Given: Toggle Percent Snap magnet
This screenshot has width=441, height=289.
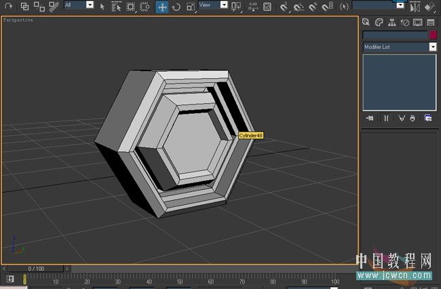Looking at the screenshot, I should (313, 7).
